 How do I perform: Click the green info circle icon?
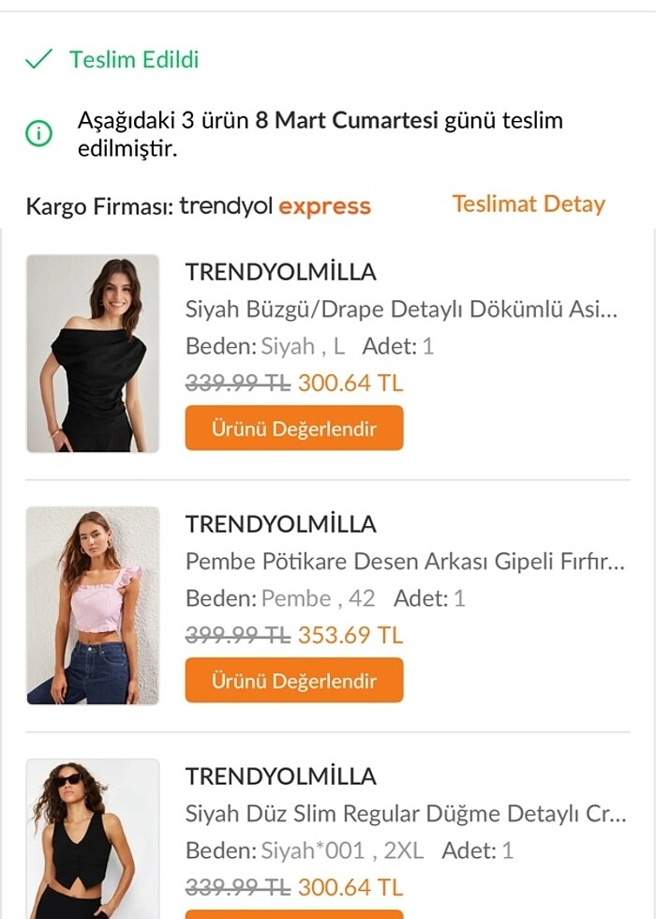coord(38,134)
